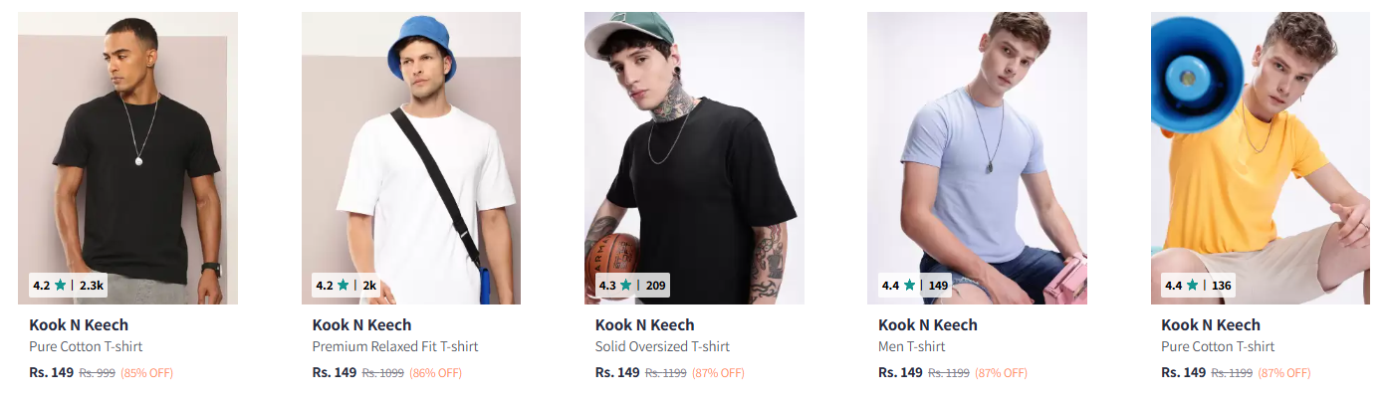Click the Kook N Keech brand above Men T-shirt

point(927,325)
